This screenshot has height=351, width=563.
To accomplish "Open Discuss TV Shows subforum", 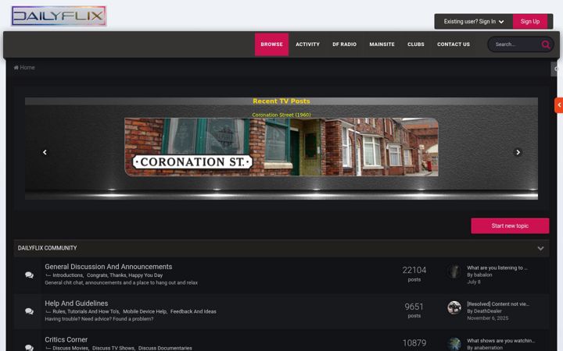I will click(113, 348).
